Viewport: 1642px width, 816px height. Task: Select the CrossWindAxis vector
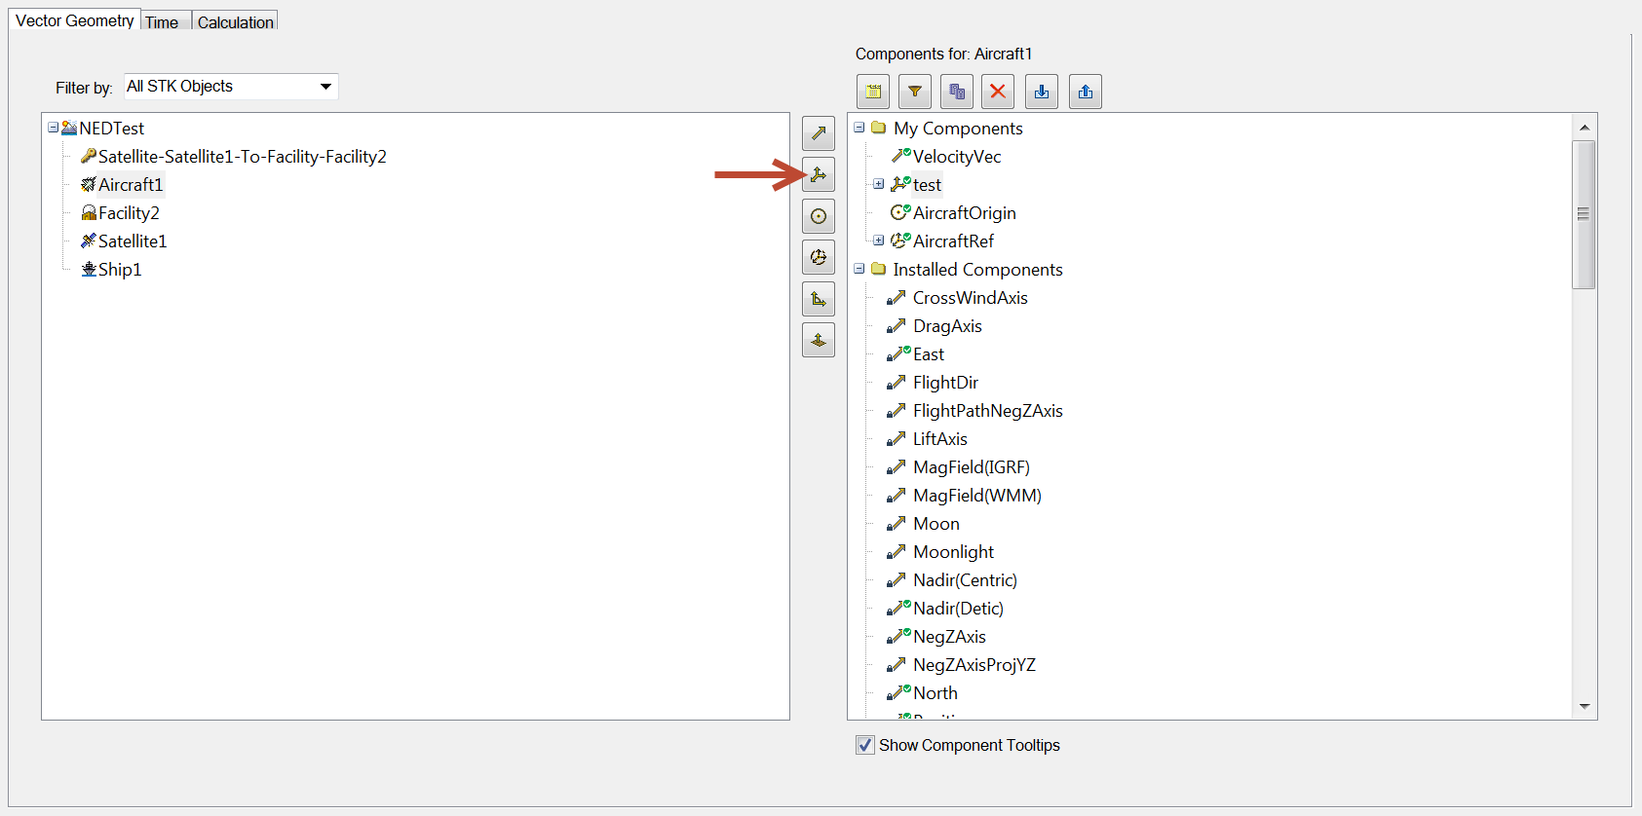click(971, 297)
